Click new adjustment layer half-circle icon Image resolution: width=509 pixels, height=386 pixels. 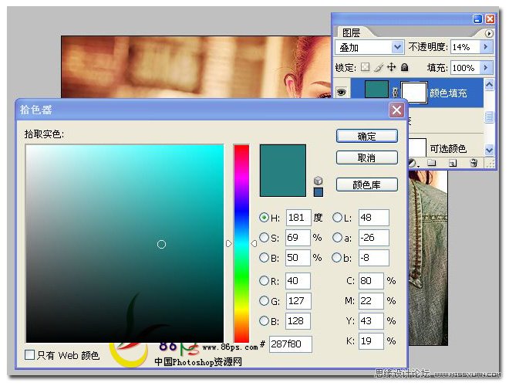click(413, 163)
